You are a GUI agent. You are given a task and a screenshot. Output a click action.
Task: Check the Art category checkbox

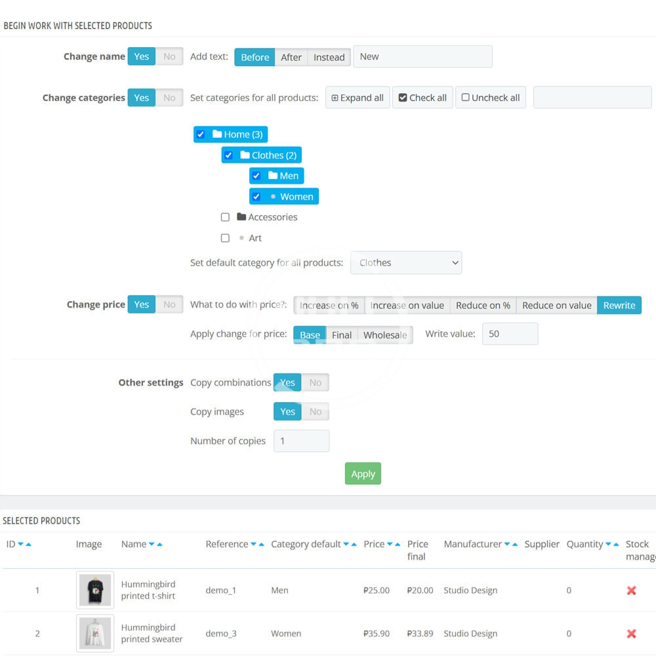[225, 238]
